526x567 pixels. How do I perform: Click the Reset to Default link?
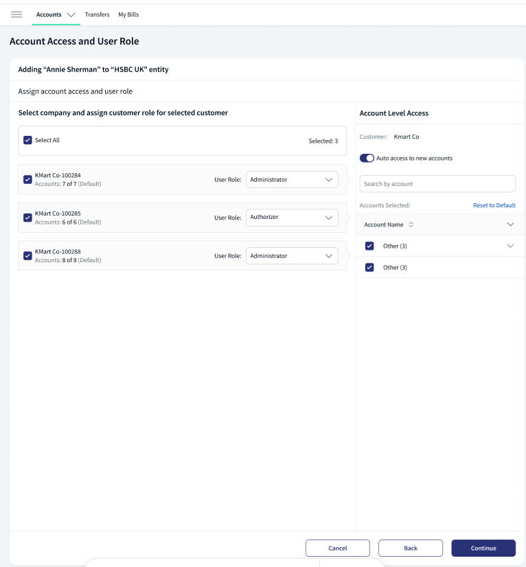494,205
